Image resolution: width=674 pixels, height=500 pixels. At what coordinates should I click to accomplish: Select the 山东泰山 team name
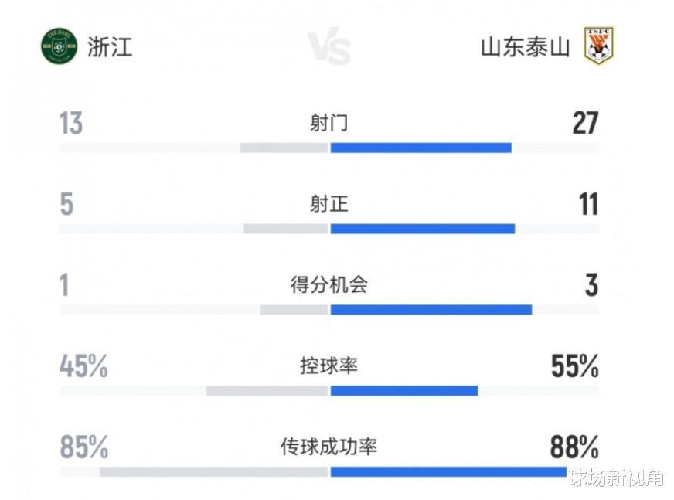tap(526, 47)
